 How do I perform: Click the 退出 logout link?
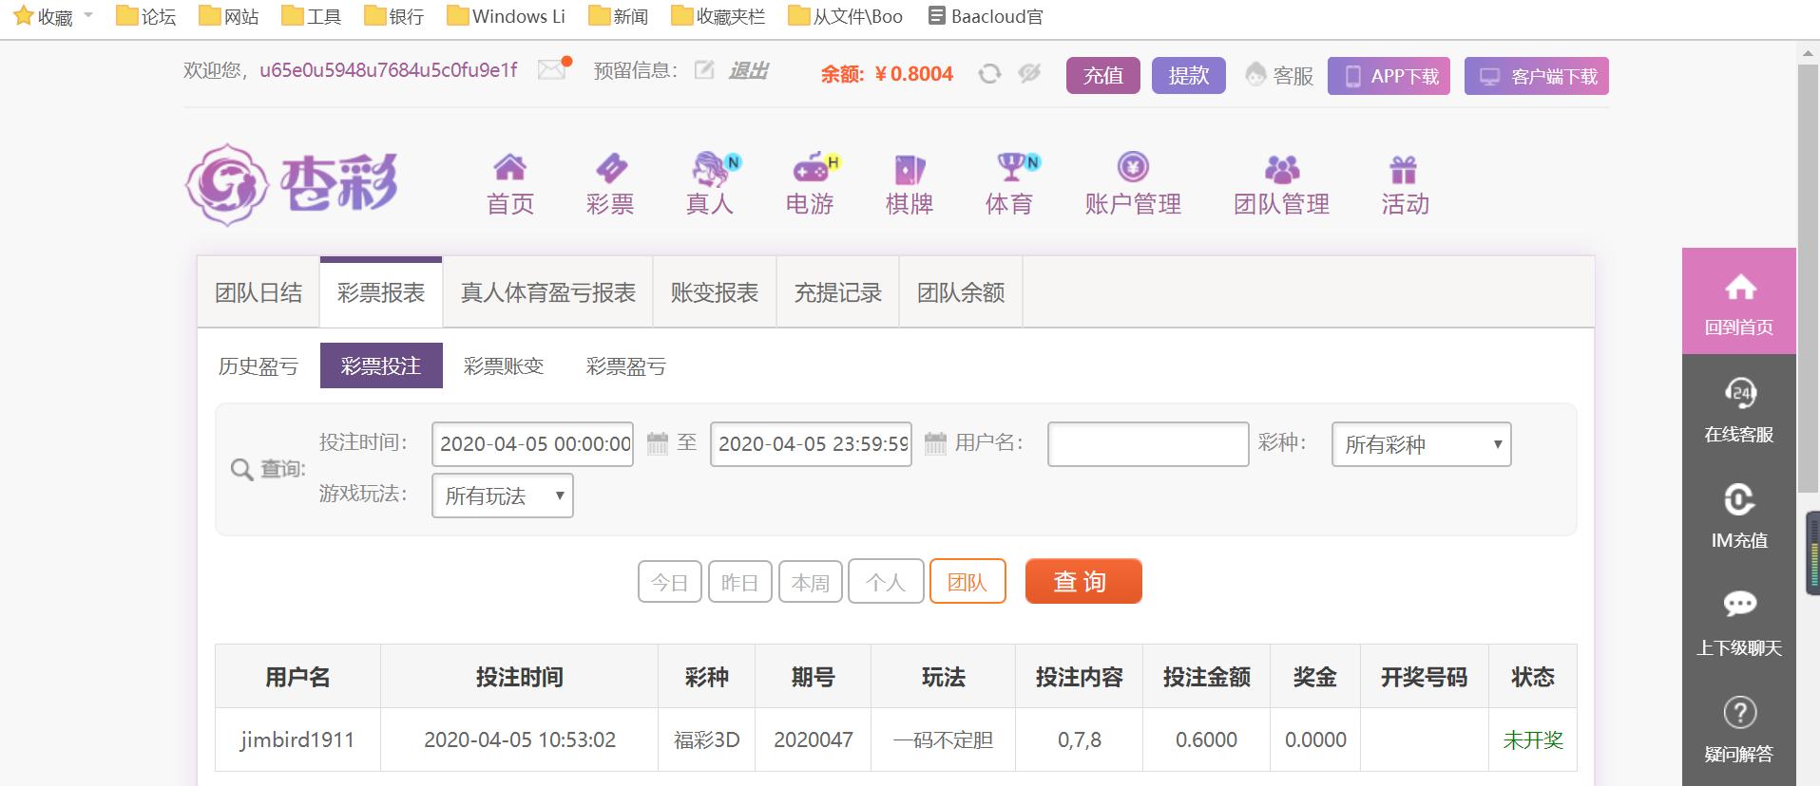tap(749, 70)
